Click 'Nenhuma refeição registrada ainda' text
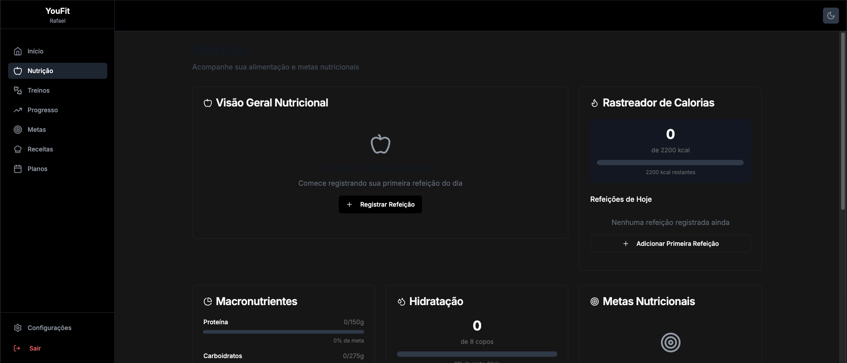847x363 pixels. tap(670, 222)
